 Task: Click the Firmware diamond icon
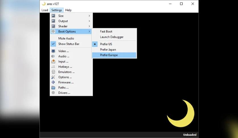click(x=53, y=82)
